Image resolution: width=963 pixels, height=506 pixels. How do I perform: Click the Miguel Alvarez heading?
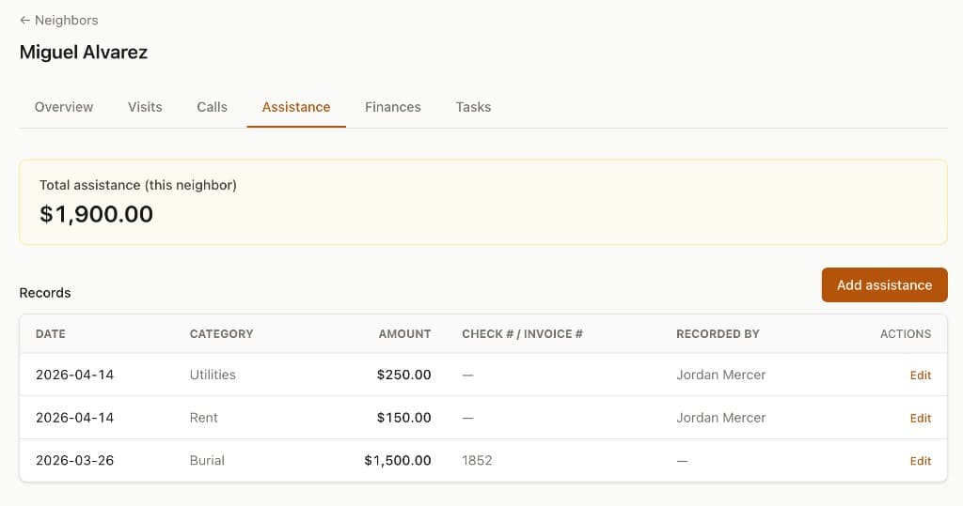tap(84, 53)
